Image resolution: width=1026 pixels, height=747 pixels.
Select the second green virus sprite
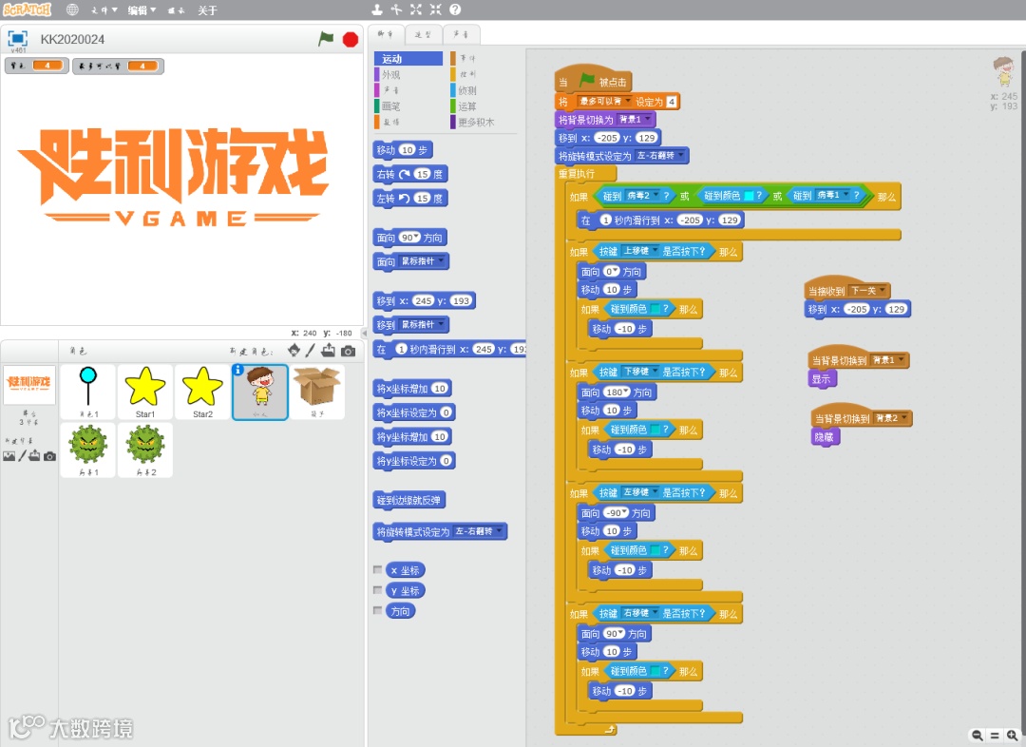click(x=145, y=450)
